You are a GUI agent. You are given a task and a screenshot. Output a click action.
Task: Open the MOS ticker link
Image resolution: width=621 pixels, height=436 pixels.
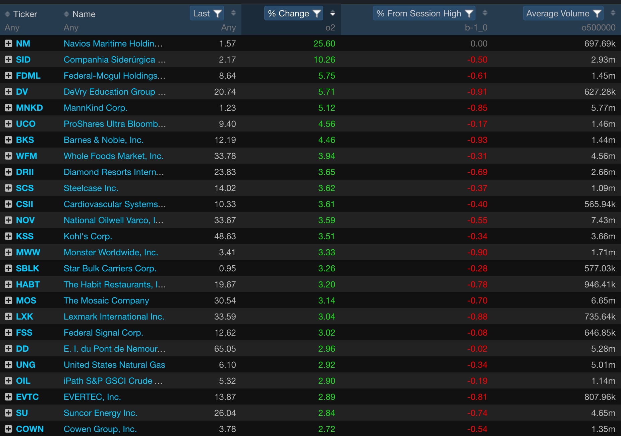click(x=26, y=300)
